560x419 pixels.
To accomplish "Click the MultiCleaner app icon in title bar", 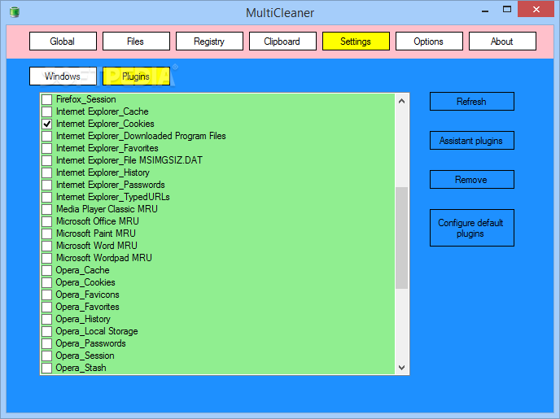I will click(15, 11).
